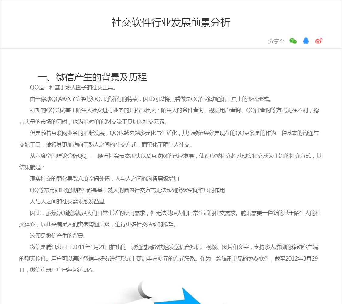This screenshot has width=342, height=304.
Task: Click paragraph starting 从六度空间理论分析QQ
Action: [x=170, y=162]
